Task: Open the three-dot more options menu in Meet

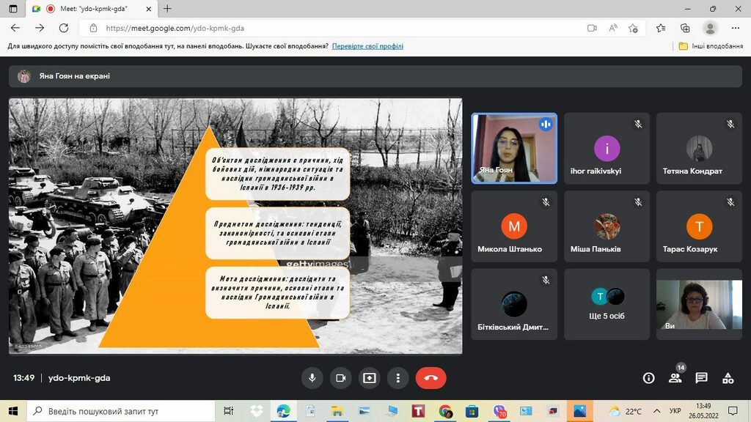Action: [398, 378]
